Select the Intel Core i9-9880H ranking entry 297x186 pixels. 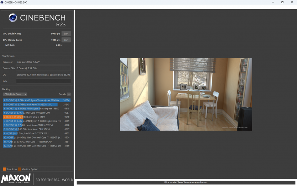click(36, 113)
